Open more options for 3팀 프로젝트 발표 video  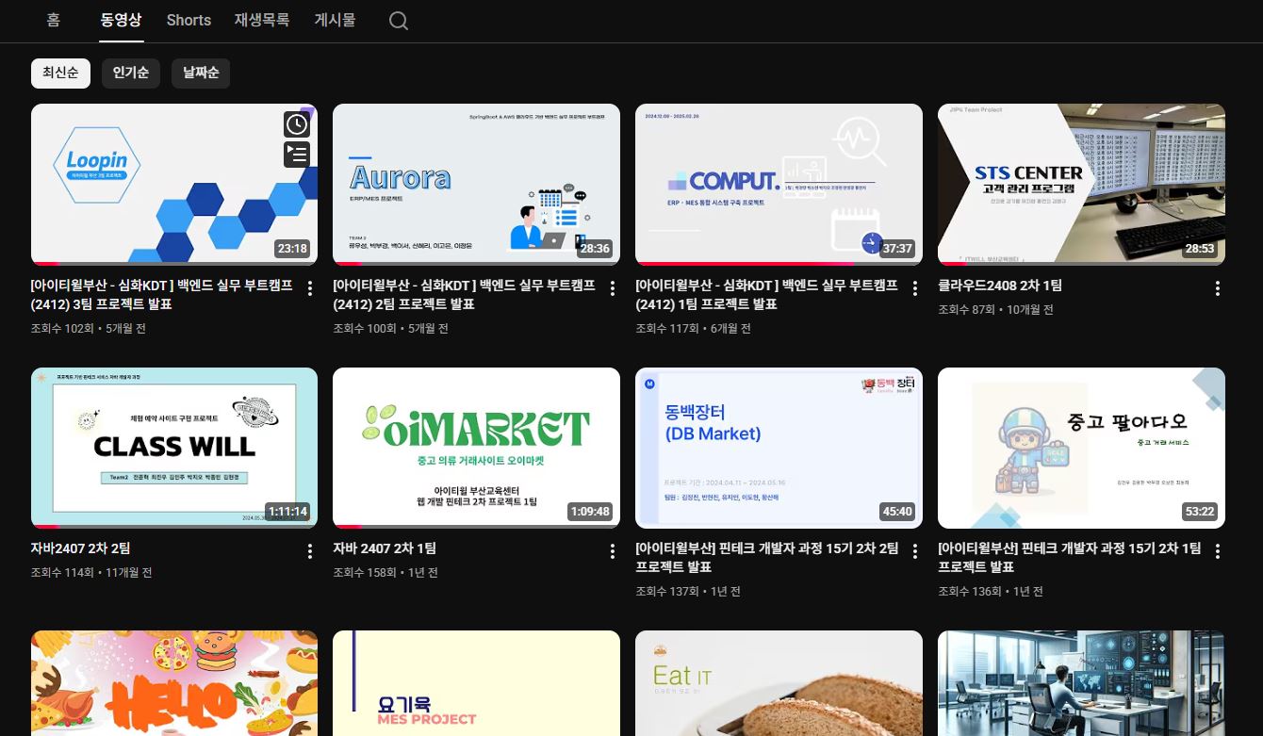[310, 288]
